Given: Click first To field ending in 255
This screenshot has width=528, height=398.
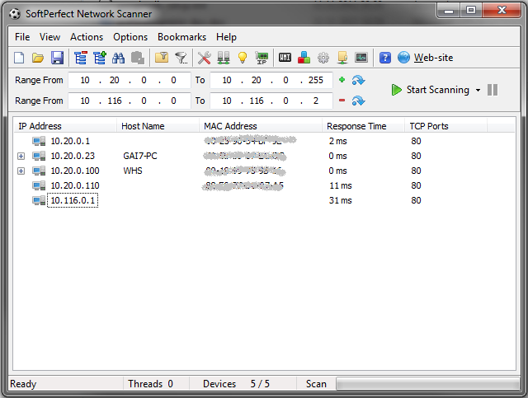Looking at the screenshot, I should click(271, 81).
